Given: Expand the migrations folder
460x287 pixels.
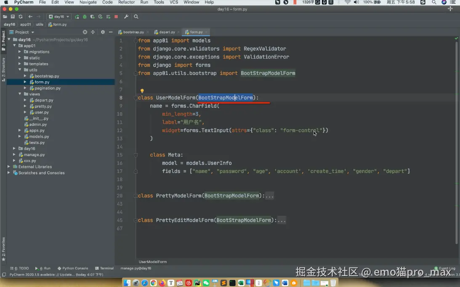Looking at the screenshot, I should click(20, 52).
